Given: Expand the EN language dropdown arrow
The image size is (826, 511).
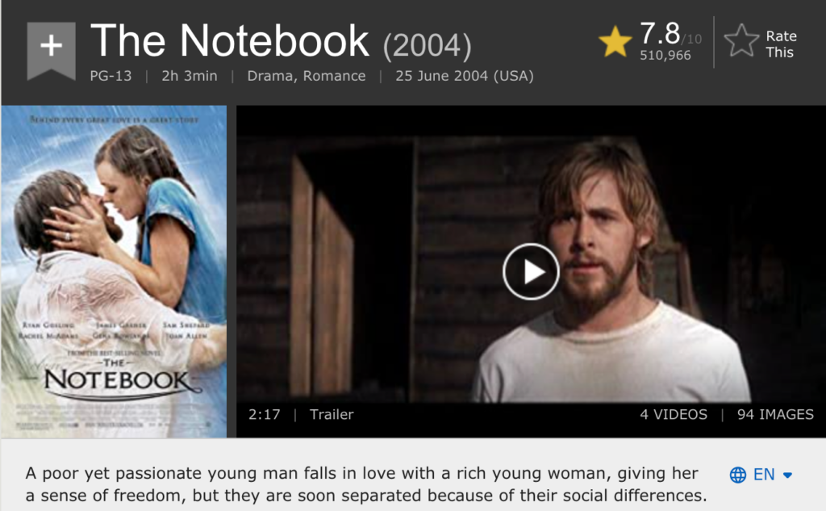Looking at the screenshot, I should click(787, 475).
